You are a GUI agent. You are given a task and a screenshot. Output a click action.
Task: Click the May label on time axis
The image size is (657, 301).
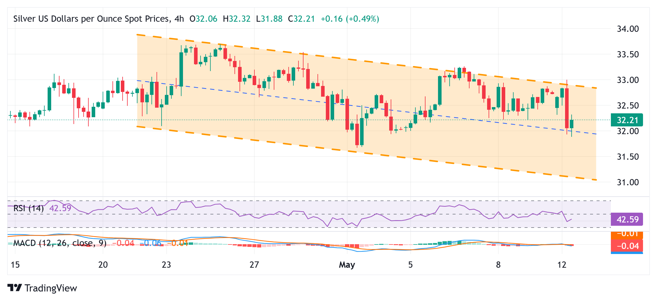tap(347, 264)
